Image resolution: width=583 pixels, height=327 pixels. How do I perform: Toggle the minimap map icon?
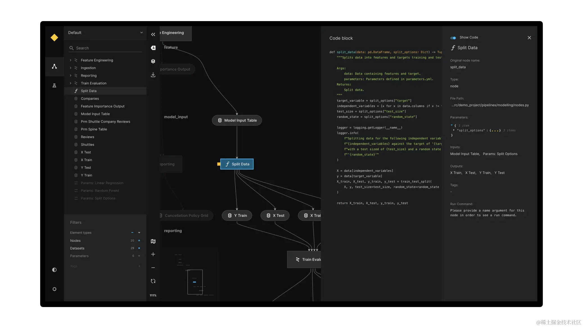coord(153,241)
